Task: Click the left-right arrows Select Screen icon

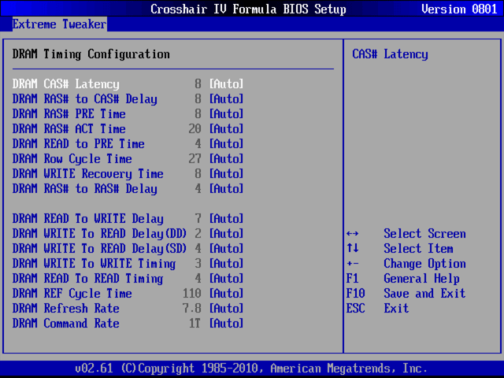Action: [x=353, y=234]
